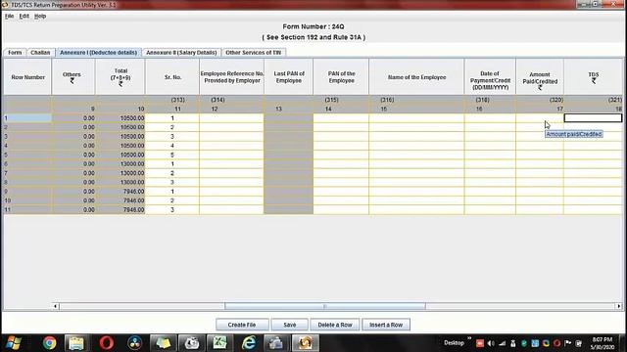Screen dimensions: 627x352
Task: Click the Employee Reference No. column header
Action: click(x=231, y=77)
